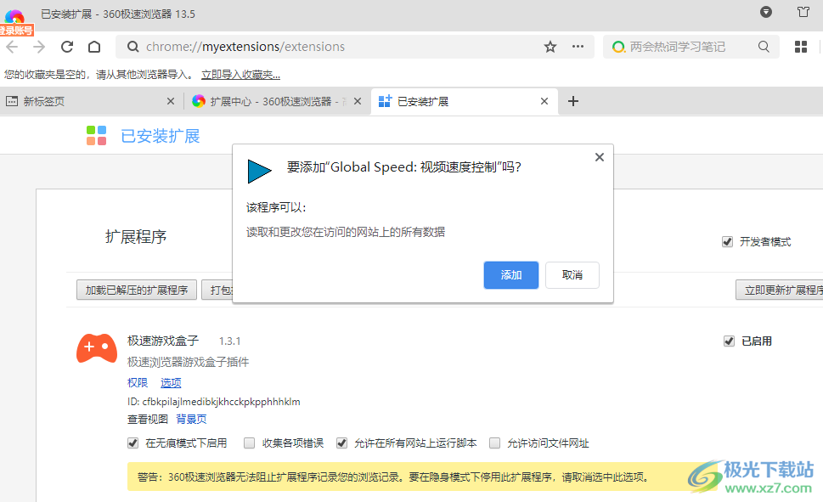The width and height of the screenshot is (823, 502).
Task: Close the add-extension dialog with X
Action: 600,157
